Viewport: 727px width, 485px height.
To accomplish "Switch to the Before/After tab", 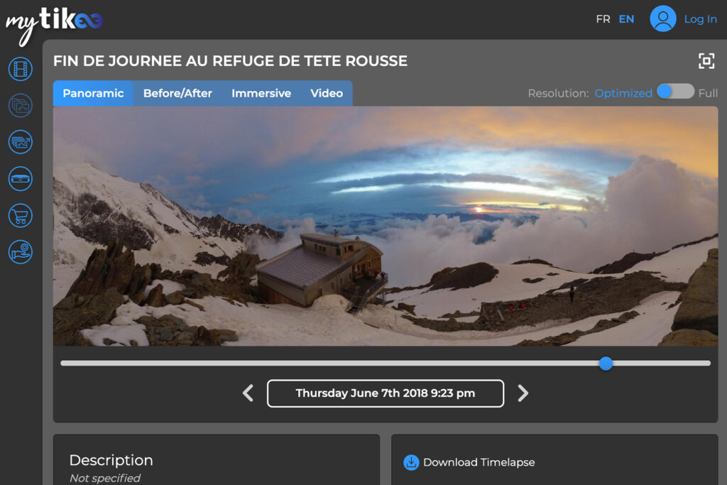I will [x=177, y=93].
